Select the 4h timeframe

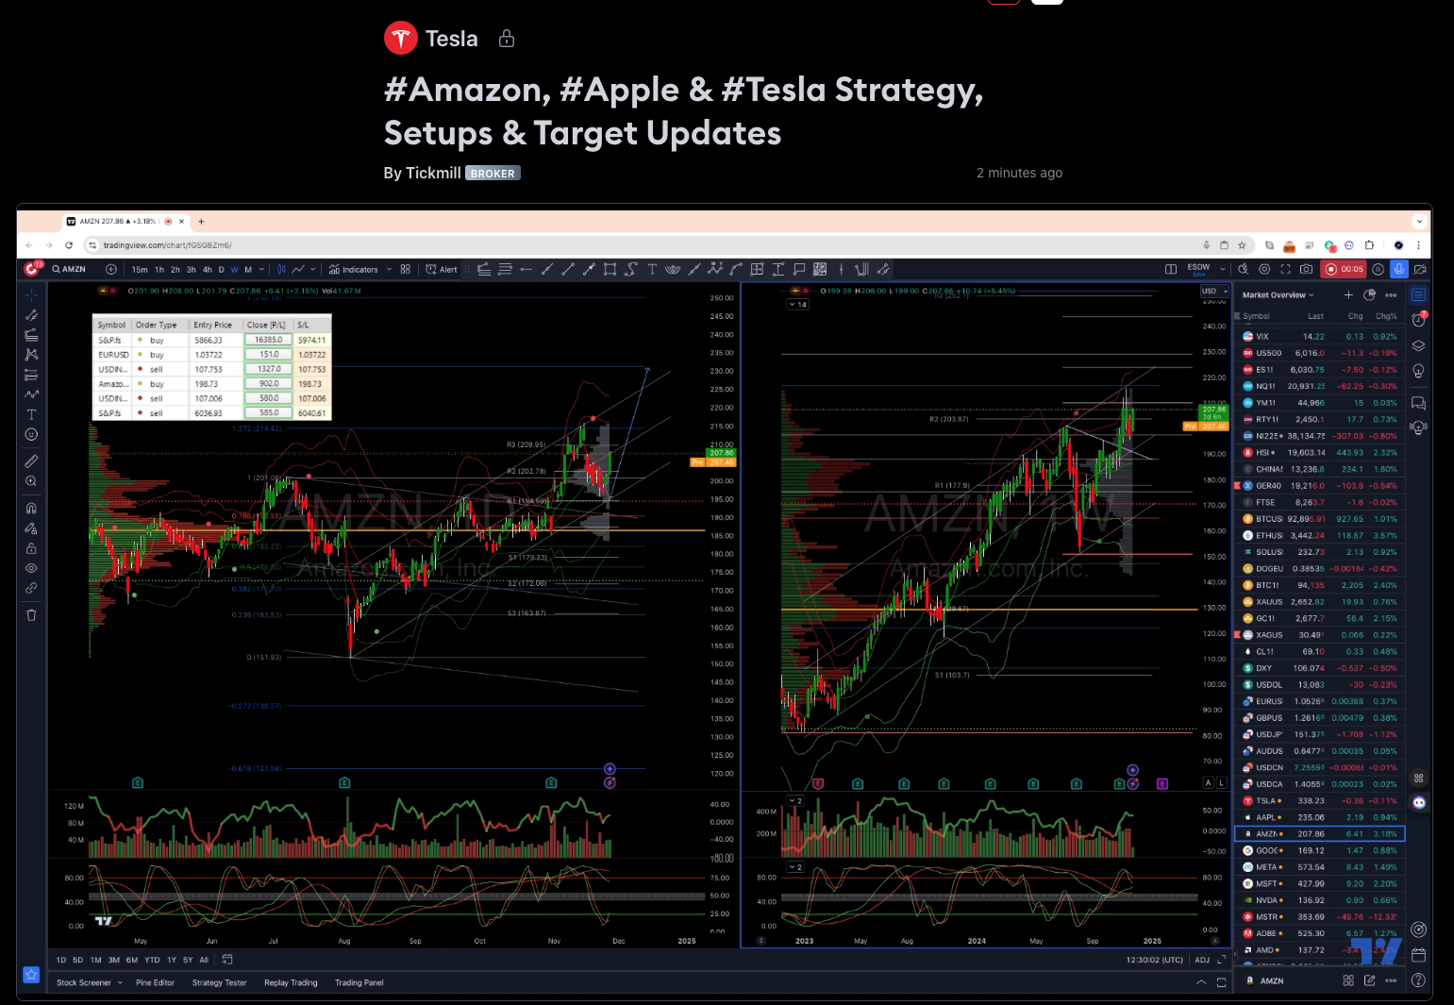pyautogui.click(x=208, y=270)
